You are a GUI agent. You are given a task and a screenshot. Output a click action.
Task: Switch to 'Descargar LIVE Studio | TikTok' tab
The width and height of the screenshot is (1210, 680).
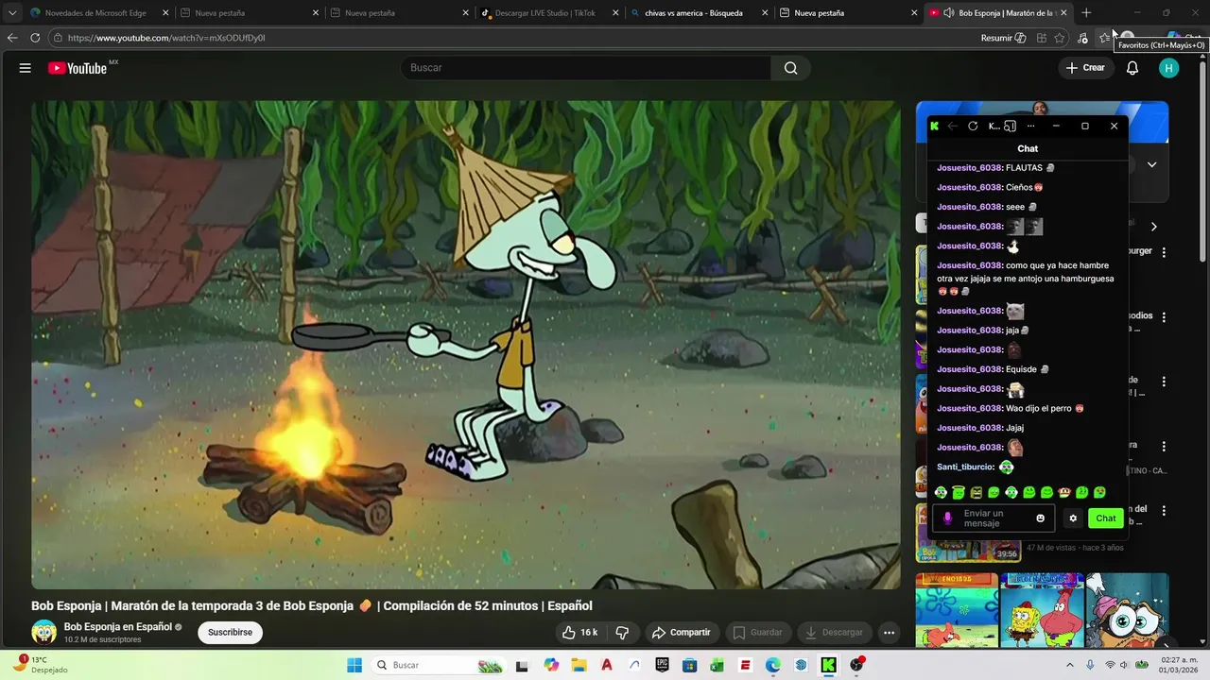pos(546,13)
